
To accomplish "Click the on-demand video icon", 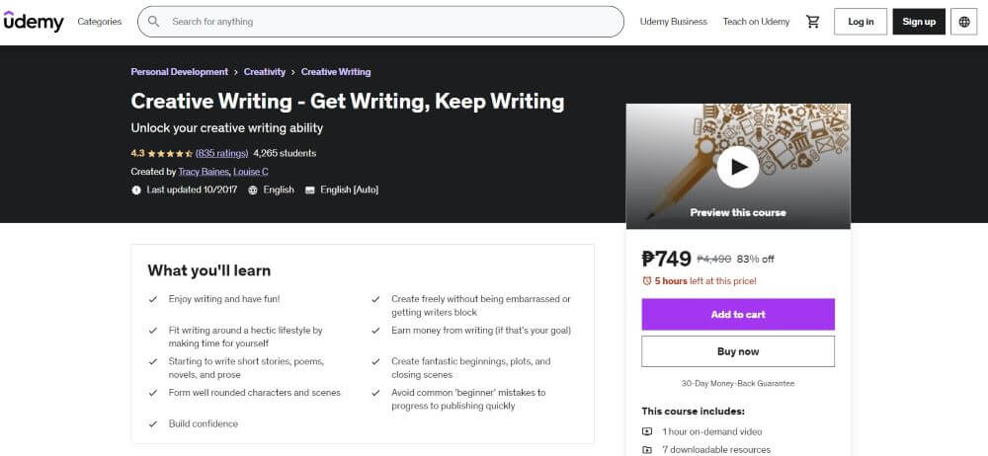I will pos(647,431).
